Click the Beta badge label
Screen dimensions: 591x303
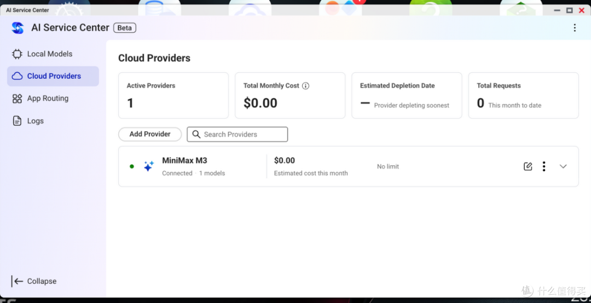click(125, 28)
